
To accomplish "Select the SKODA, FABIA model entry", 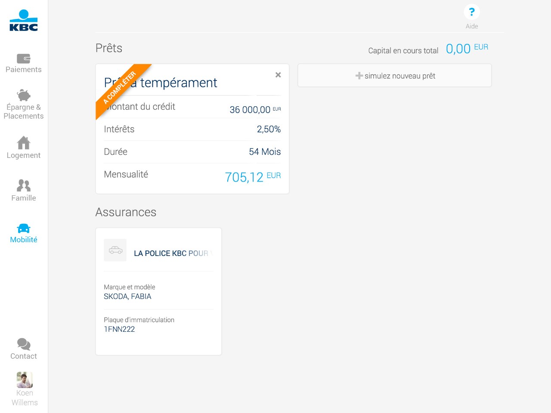I will [x=127, y=296].
